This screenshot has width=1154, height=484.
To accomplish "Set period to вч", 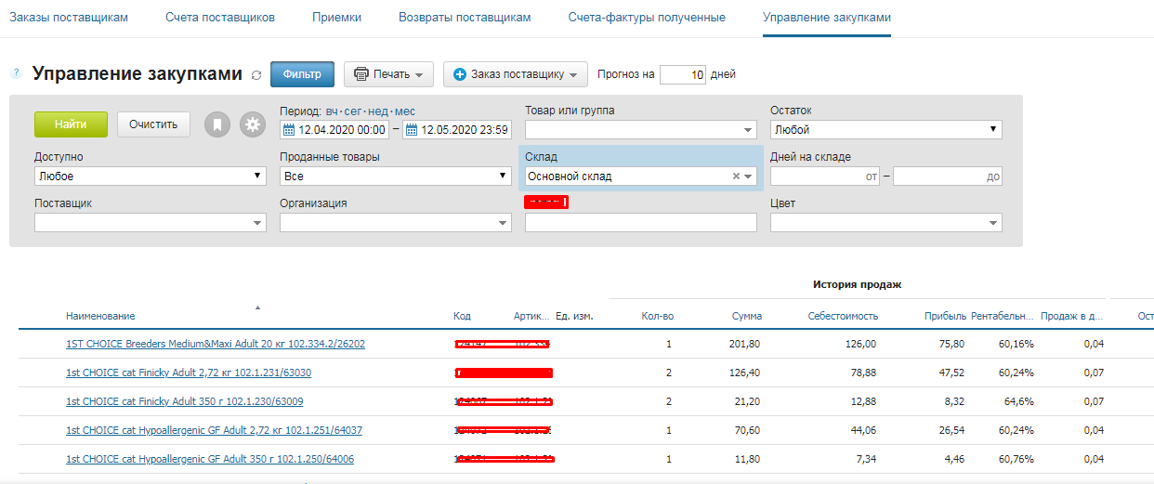I will point(333,111).
